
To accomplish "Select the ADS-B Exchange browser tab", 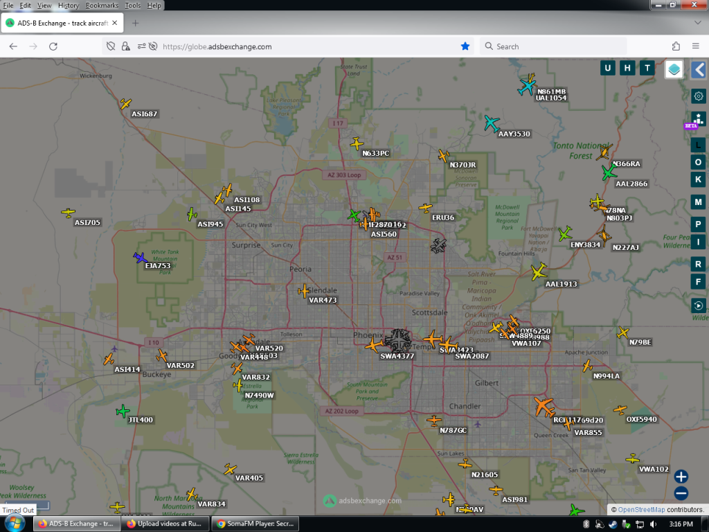I will [62, 23].
